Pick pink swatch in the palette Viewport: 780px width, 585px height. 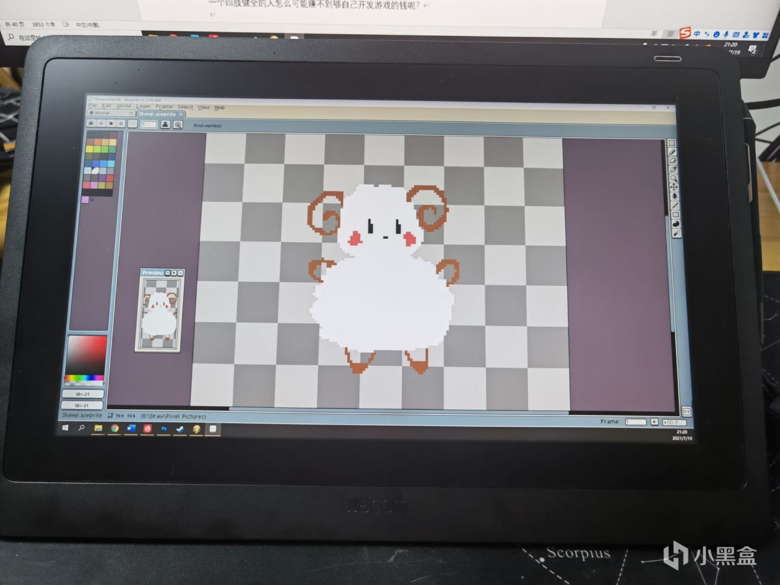coord(94,185)
